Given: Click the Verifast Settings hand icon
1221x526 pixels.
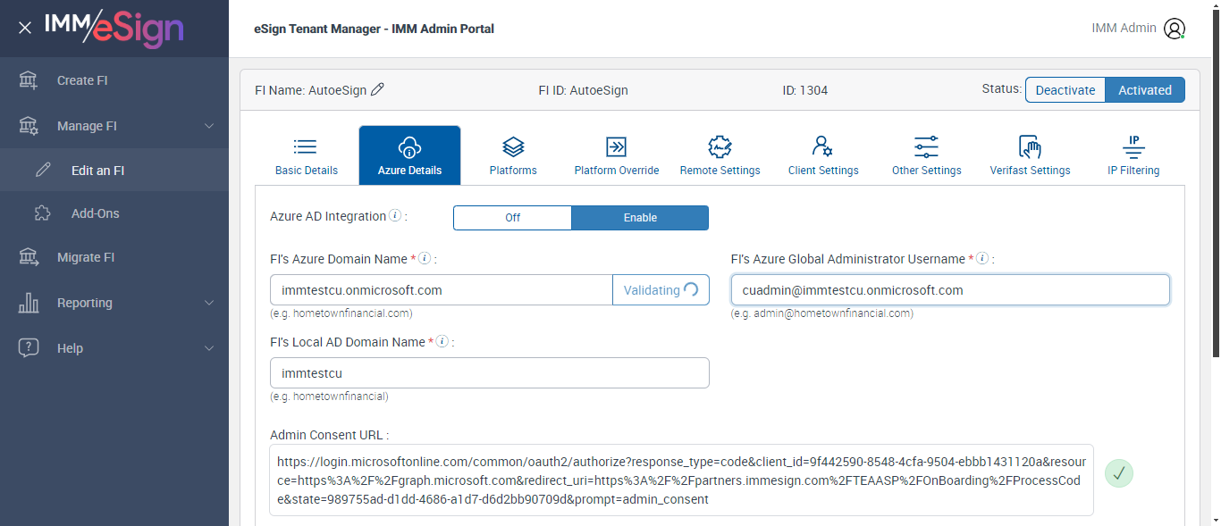Looking at the screenshot, I should point(1030,146).
